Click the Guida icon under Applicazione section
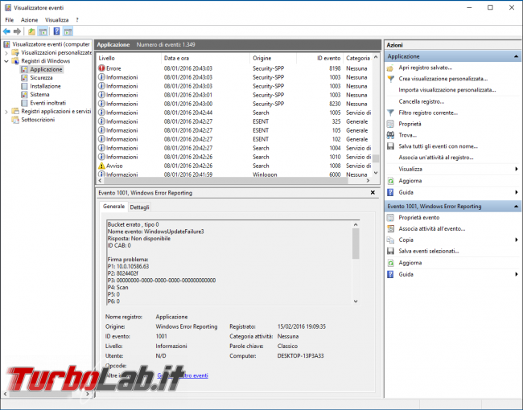 click(x=390, y=192)
